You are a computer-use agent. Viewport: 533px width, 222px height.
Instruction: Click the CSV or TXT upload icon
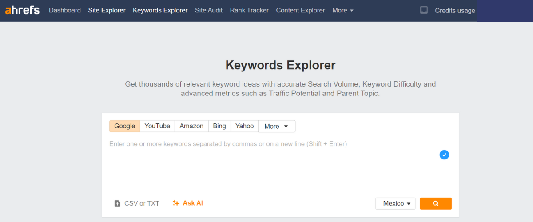pyautogui.click(x=117, y=203)
